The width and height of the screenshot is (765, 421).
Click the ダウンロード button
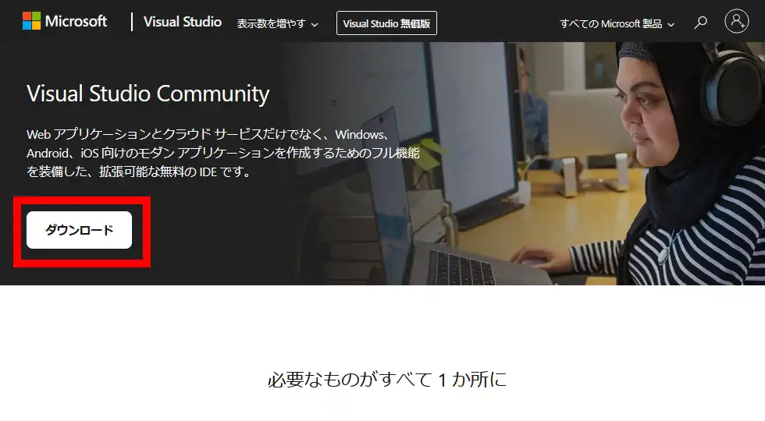[x=79, y=230]
